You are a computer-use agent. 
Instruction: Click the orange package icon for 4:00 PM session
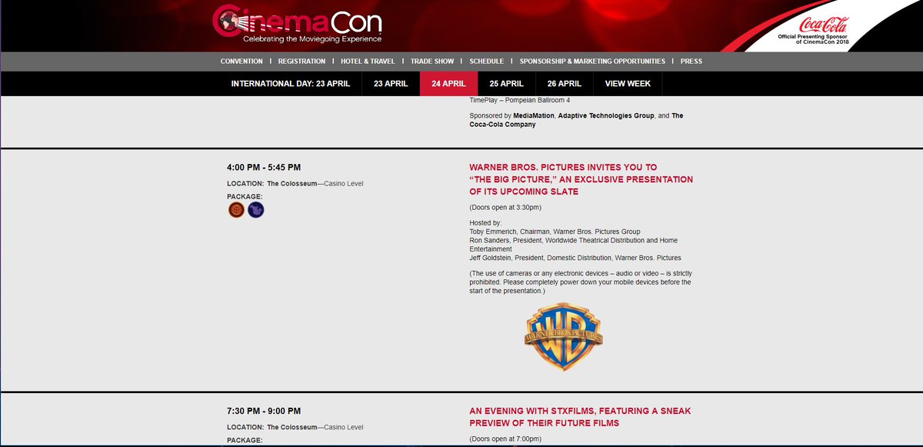coord(236,209)
